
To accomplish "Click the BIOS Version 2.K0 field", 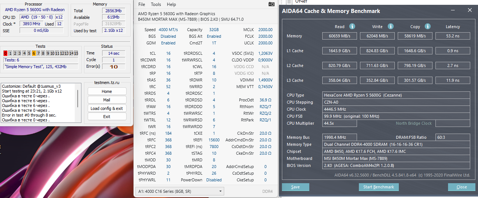I will click(x=396, y=165).
